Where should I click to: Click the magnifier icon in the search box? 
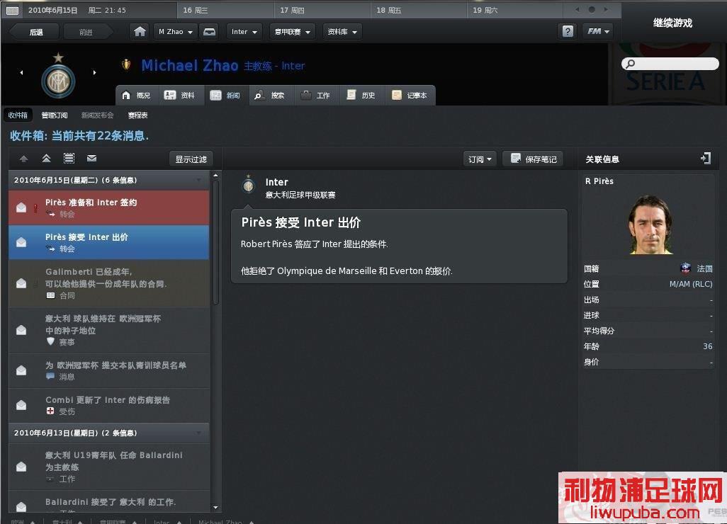(630, 64)
